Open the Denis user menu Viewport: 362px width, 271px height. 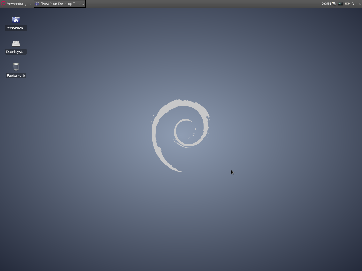click(356, 4)
